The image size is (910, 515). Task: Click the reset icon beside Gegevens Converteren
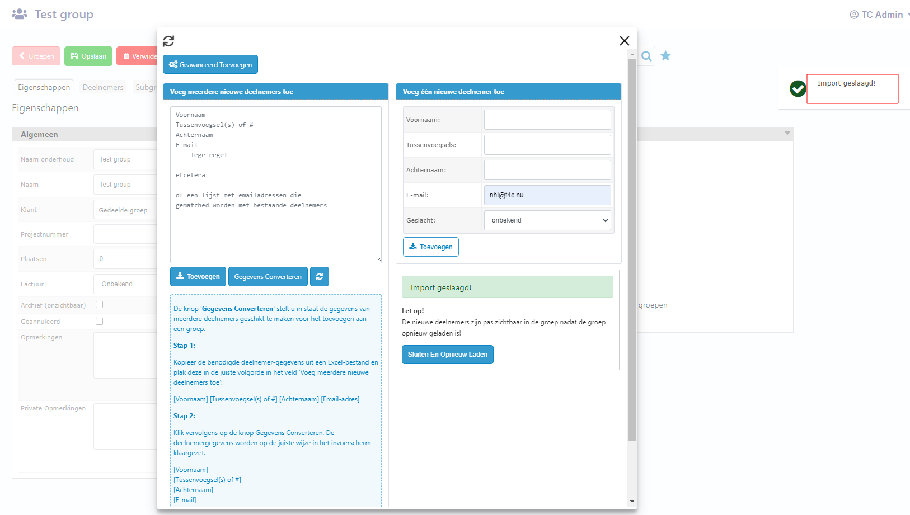319,277
